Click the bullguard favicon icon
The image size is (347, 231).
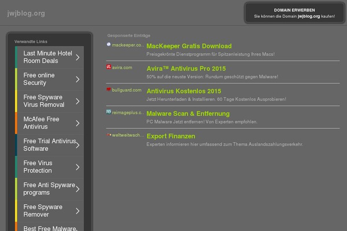pos(109,90)
